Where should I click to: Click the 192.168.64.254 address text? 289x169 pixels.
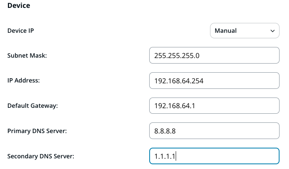tap(179, 81)
